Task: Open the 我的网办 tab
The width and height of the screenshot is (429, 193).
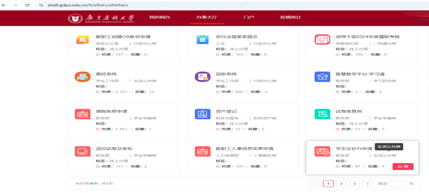Action: pos(159,17)
